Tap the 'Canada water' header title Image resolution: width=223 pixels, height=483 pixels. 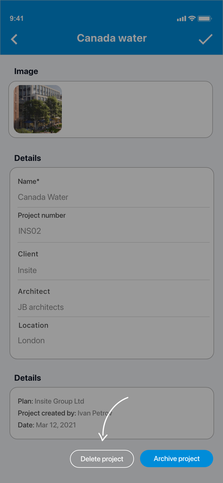112,38
